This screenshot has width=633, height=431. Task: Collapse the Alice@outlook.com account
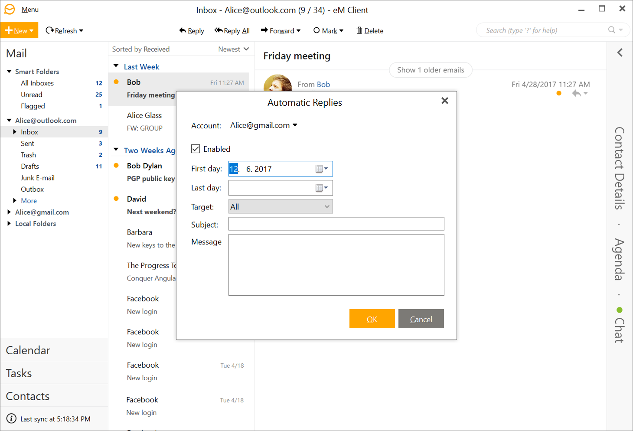click(9, 121)
